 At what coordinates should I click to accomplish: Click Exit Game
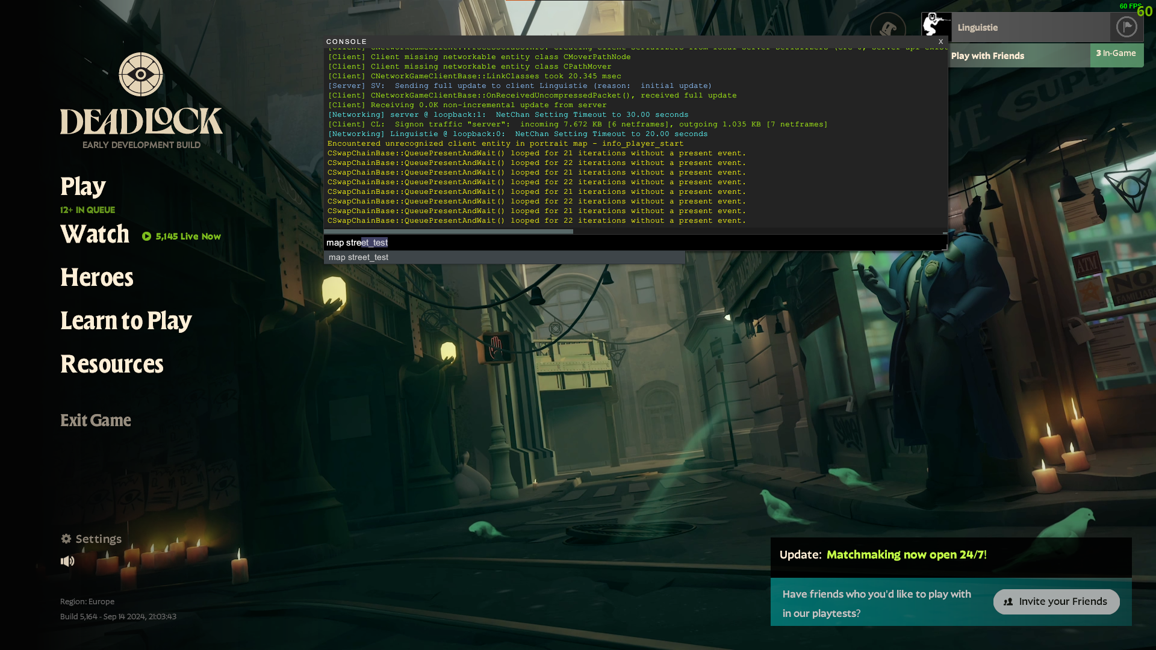95,420
